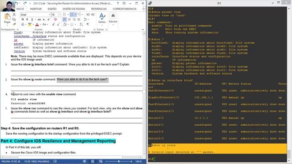Zoom out with the minus button
292x164 pixels.
coord(106,161)
